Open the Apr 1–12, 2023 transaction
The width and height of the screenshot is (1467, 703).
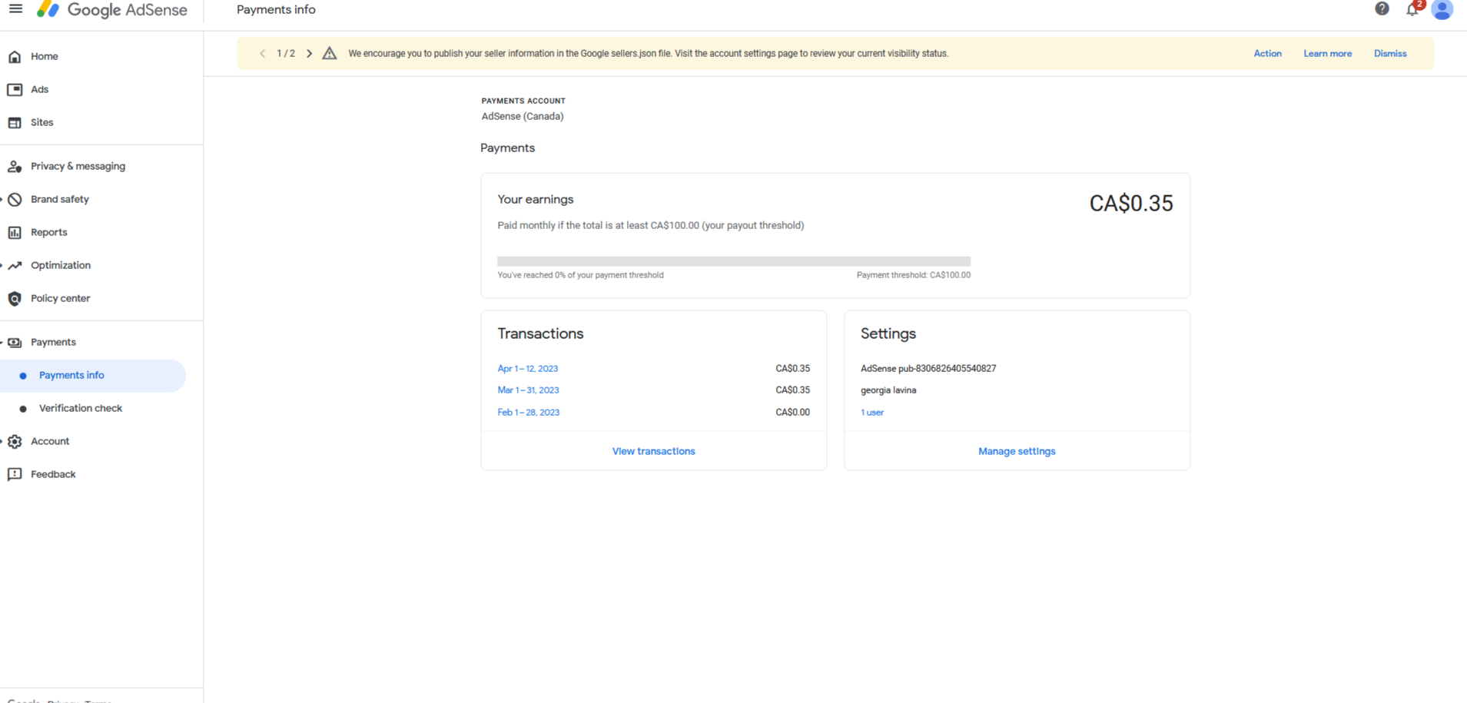tap(528, 369)
